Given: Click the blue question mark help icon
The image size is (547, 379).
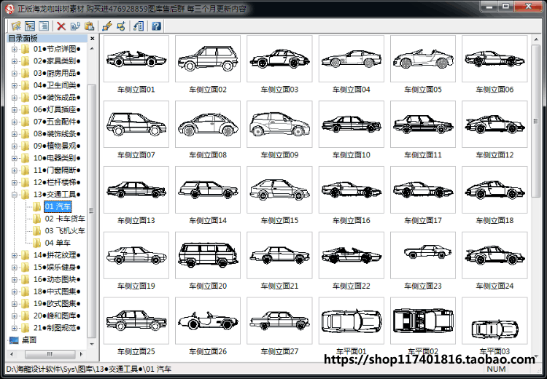Looking at the screenshot, I should (156, 26).
